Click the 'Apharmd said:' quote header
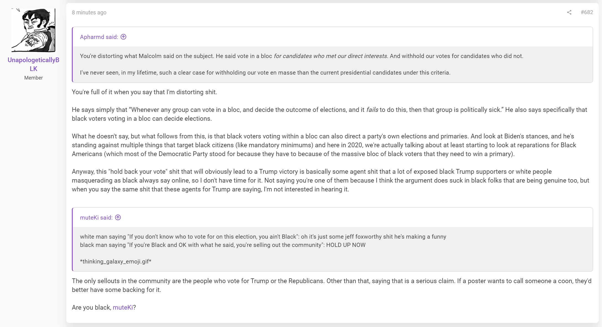 click(99, 37)
